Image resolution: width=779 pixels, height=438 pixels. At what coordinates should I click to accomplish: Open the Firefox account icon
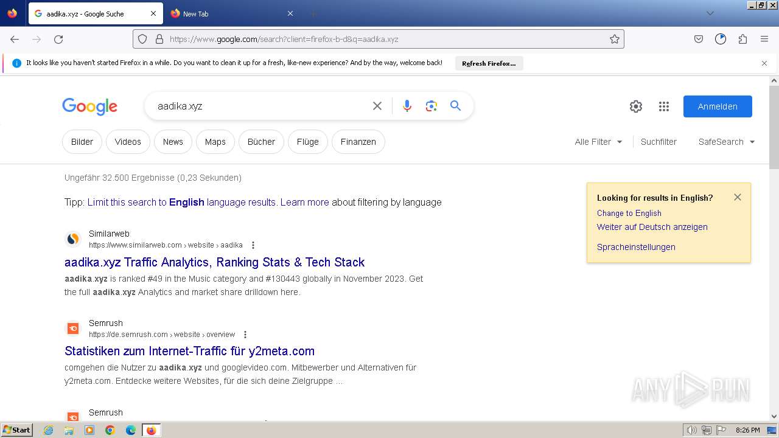point(721,39)
